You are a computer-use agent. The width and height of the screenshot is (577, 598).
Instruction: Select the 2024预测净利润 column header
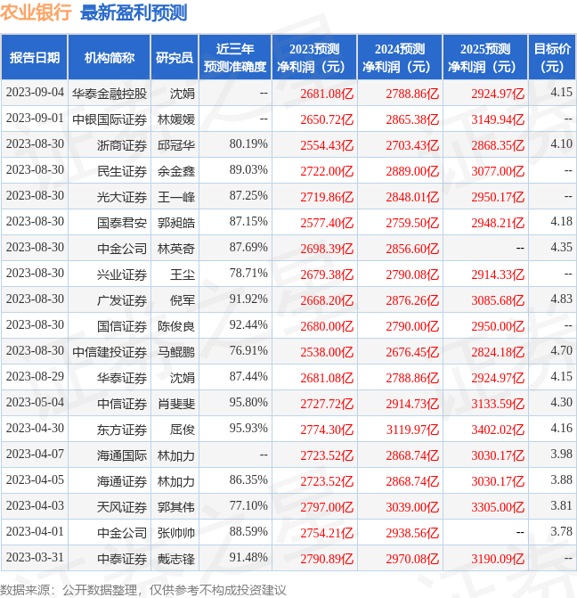pos(400,58)
